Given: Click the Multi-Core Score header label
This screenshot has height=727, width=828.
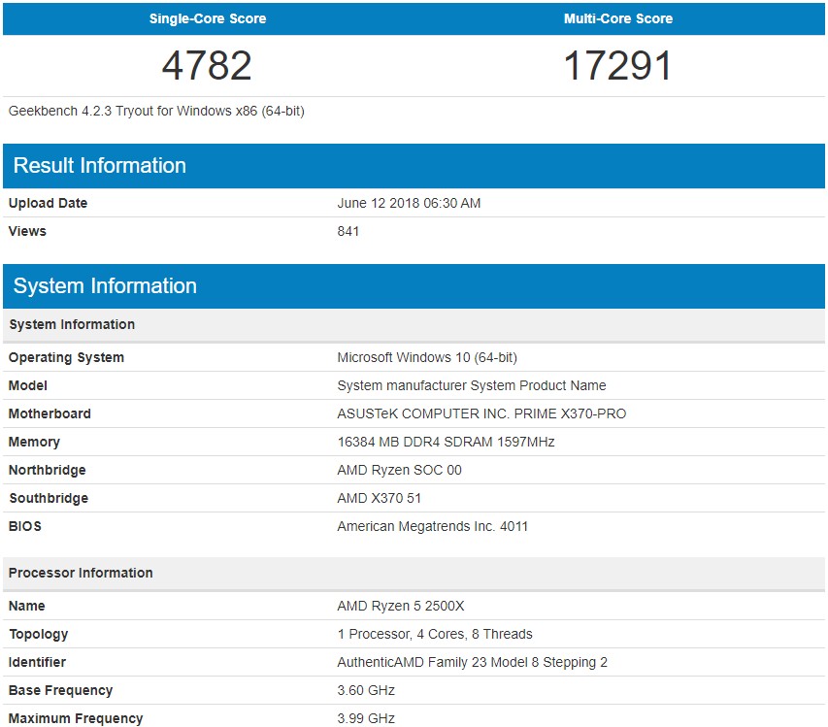Looking at the screenshot, I should [617, 18].
